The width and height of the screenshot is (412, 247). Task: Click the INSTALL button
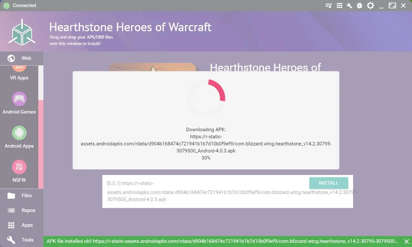click(329, 183)
